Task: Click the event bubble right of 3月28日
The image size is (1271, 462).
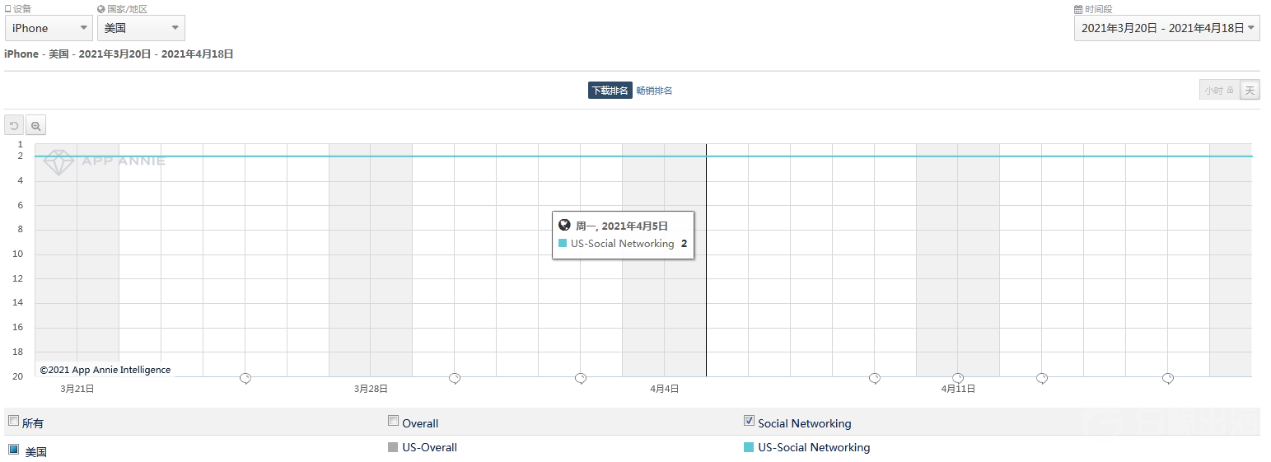Action: click(x=455, y=378)
